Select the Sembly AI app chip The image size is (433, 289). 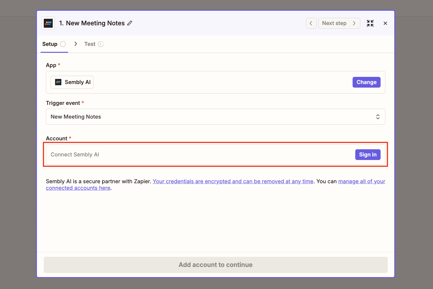[x=72, y=82]
